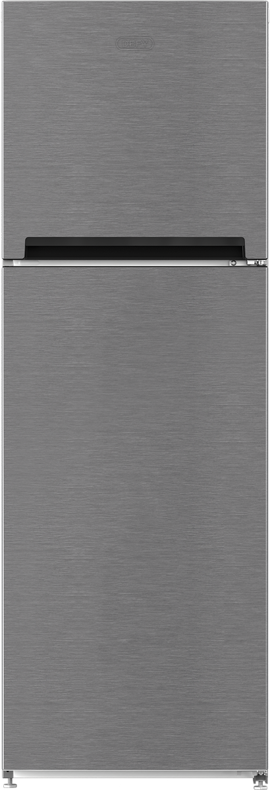Click the bottom right hinge cover

(261, 776)
